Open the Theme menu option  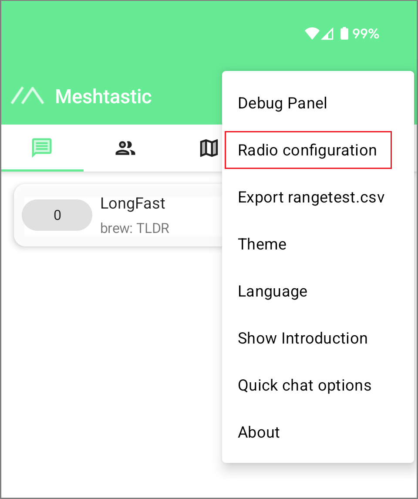tap(262, 244)
